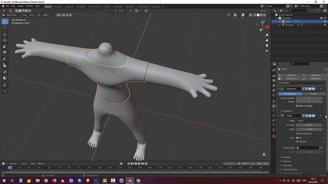
Task: Switch to the Animation workspace tab
Action: tap(118, 7)
